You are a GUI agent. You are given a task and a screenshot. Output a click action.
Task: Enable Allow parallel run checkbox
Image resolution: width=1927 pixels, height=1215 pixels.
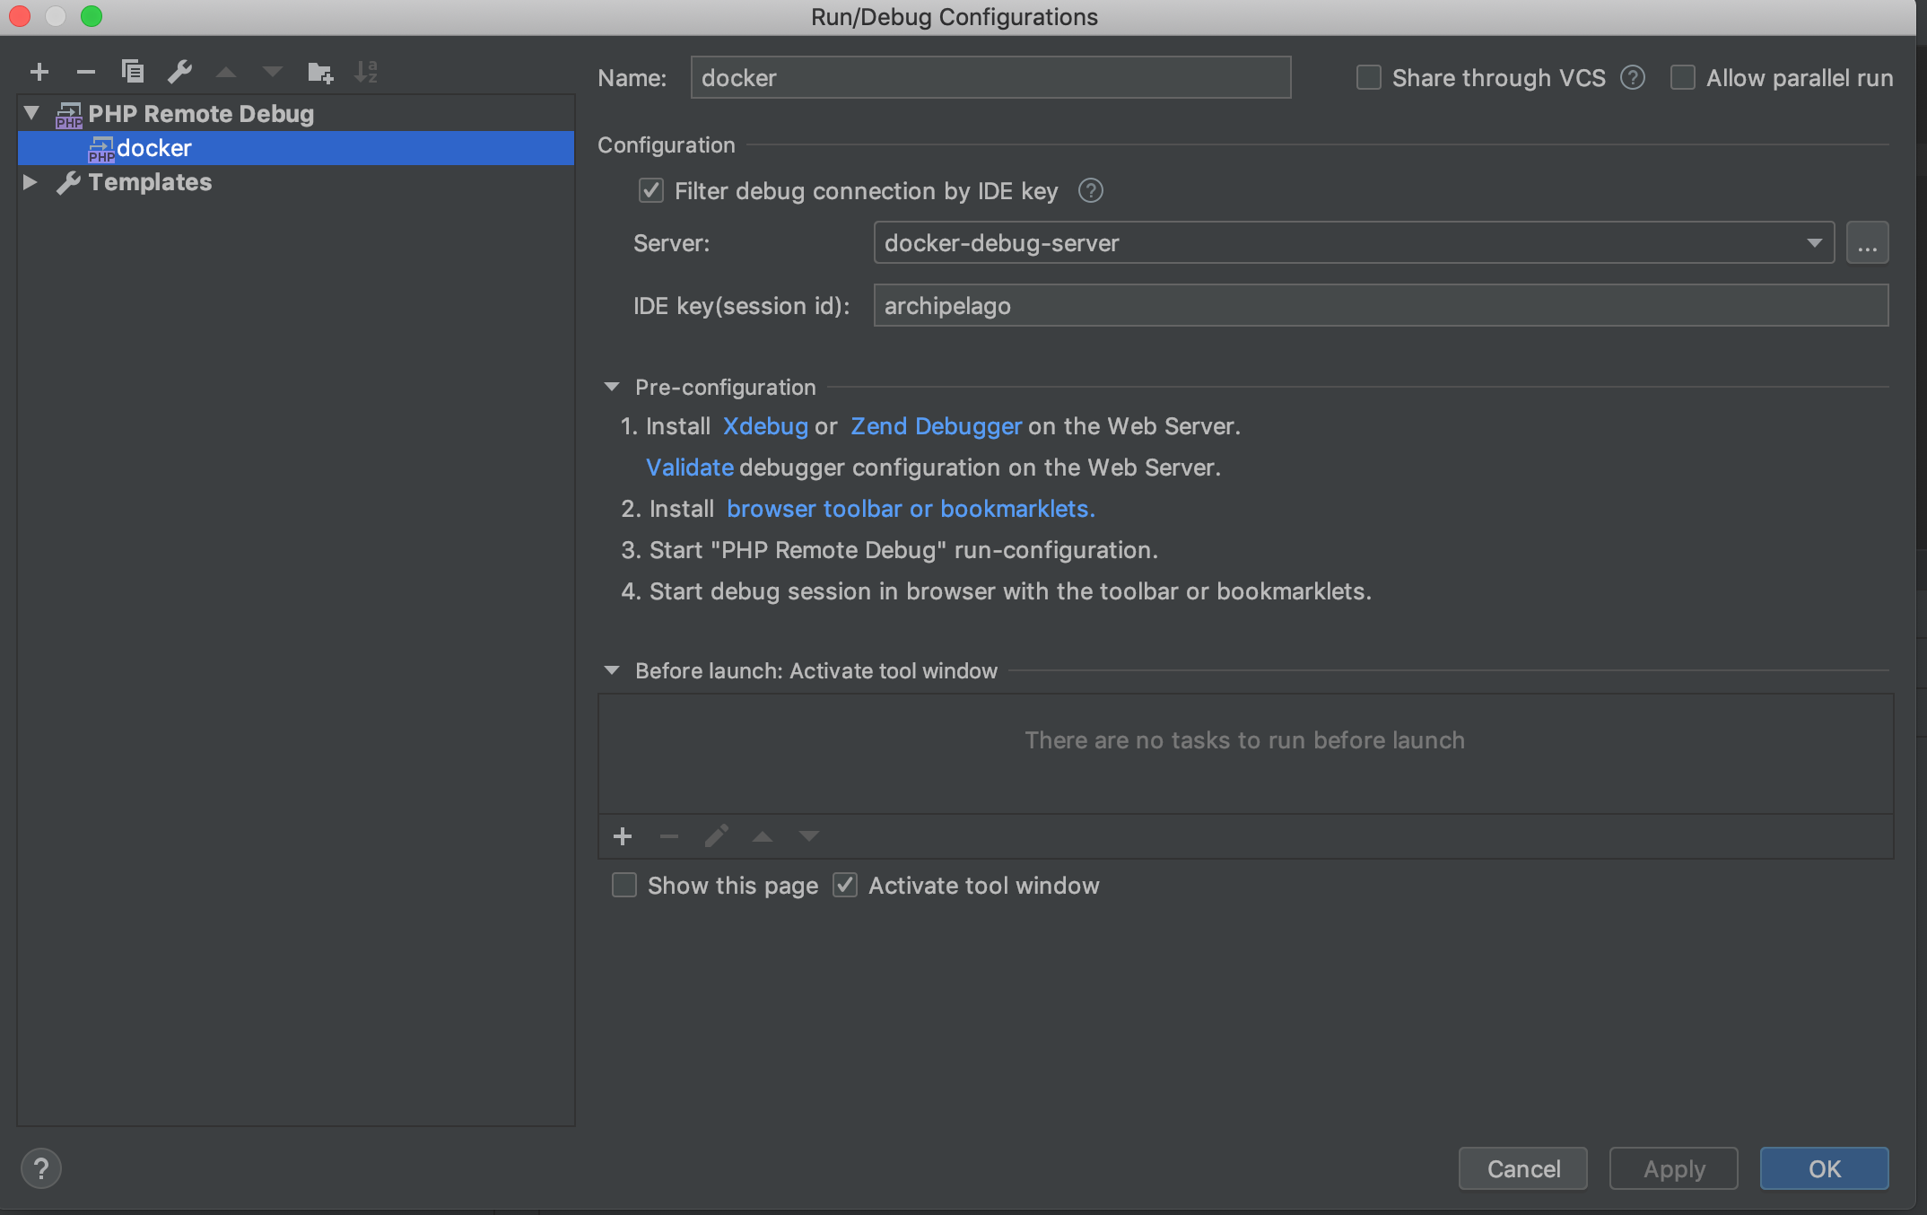[1683, 78]
